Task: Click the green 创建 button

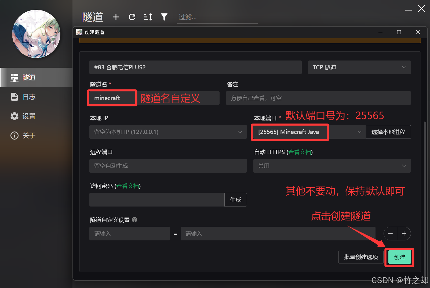Action: click(x=399, y=257)
